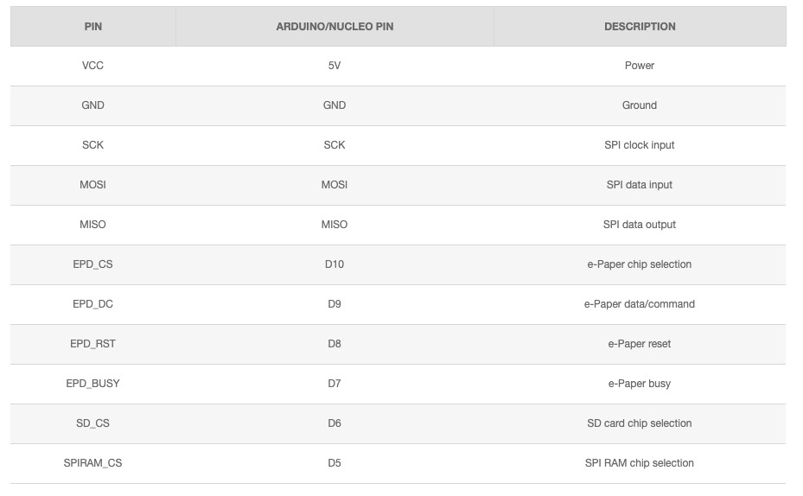Select the D10 pin cell
803x496 pixels.
coord(335,264)
